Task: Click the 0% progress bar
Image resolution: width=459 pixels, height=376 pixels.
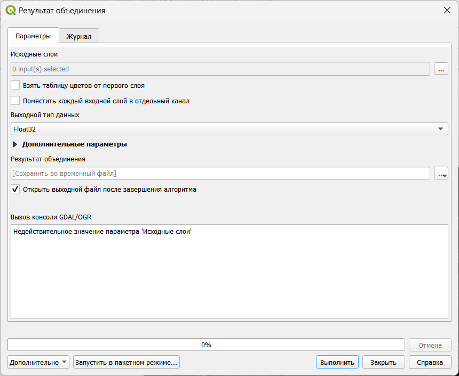Action: 206,345
